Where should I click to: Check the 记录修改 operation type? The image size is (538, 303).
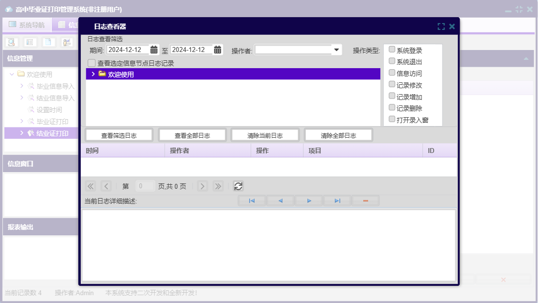click(x=392, y=84)
